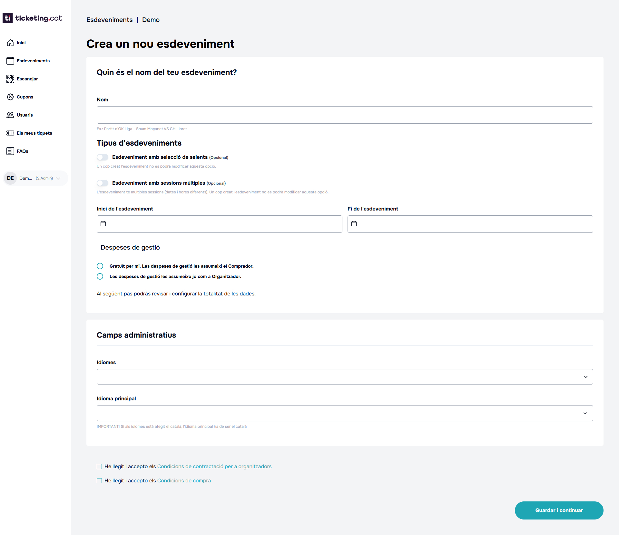Image resolution: width=619 pixels, height=535 pixels.
Task: Open the Esdeveniments breadcrumb item
Action: pos(109,20)
